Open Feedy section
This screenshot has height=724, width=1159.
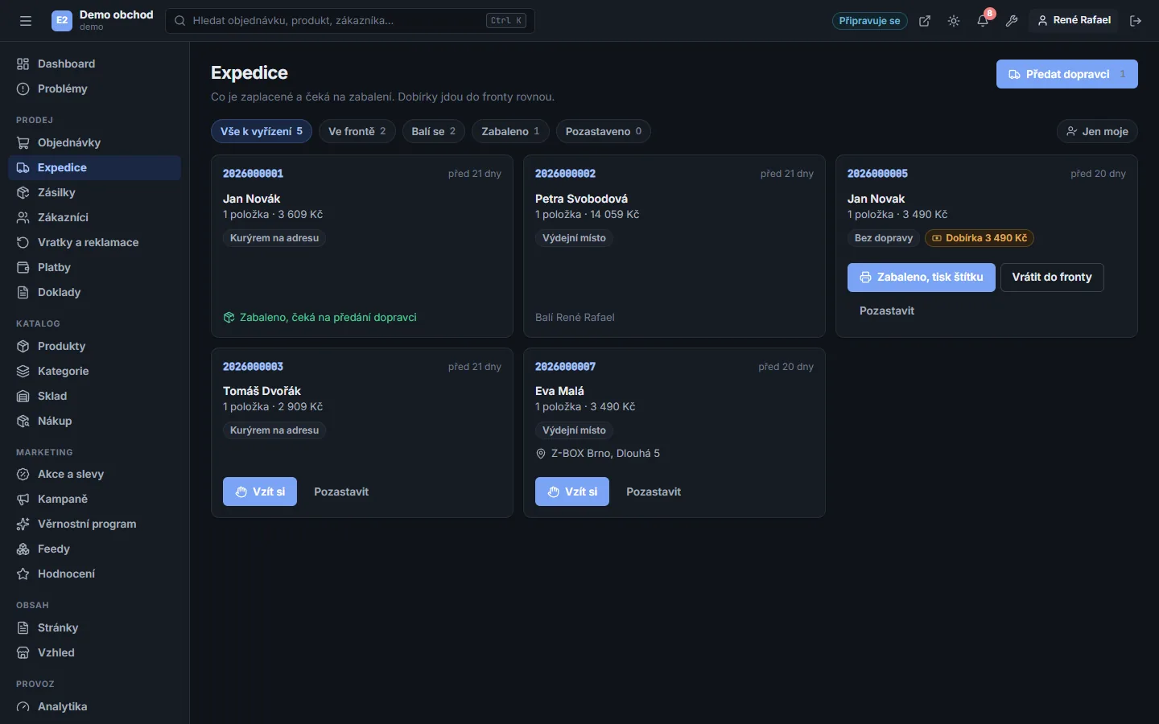coord(94,549)
